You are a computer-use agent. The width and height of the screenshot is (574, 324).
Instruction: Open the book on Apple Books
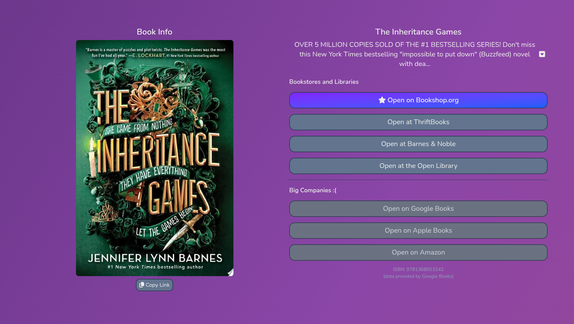click(418, 231)
